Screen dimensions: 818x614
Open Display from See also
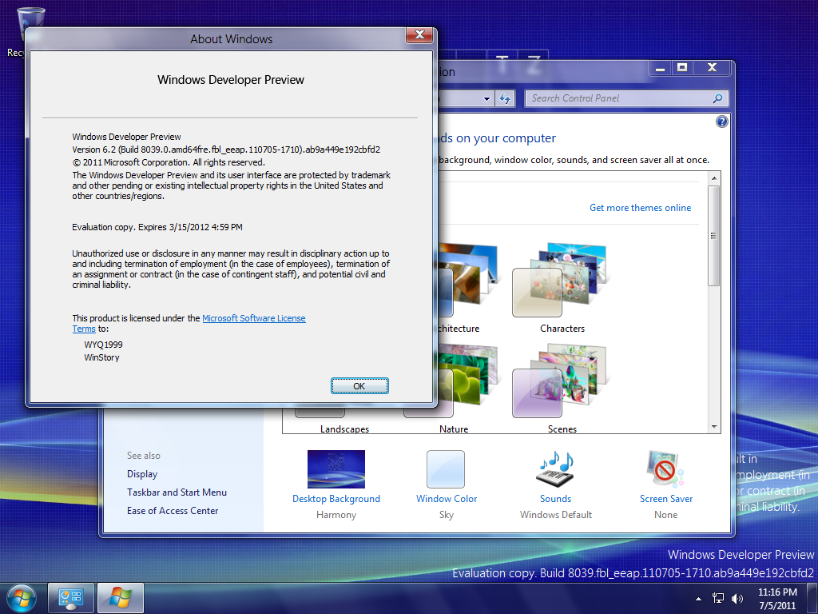pos(142,474)
